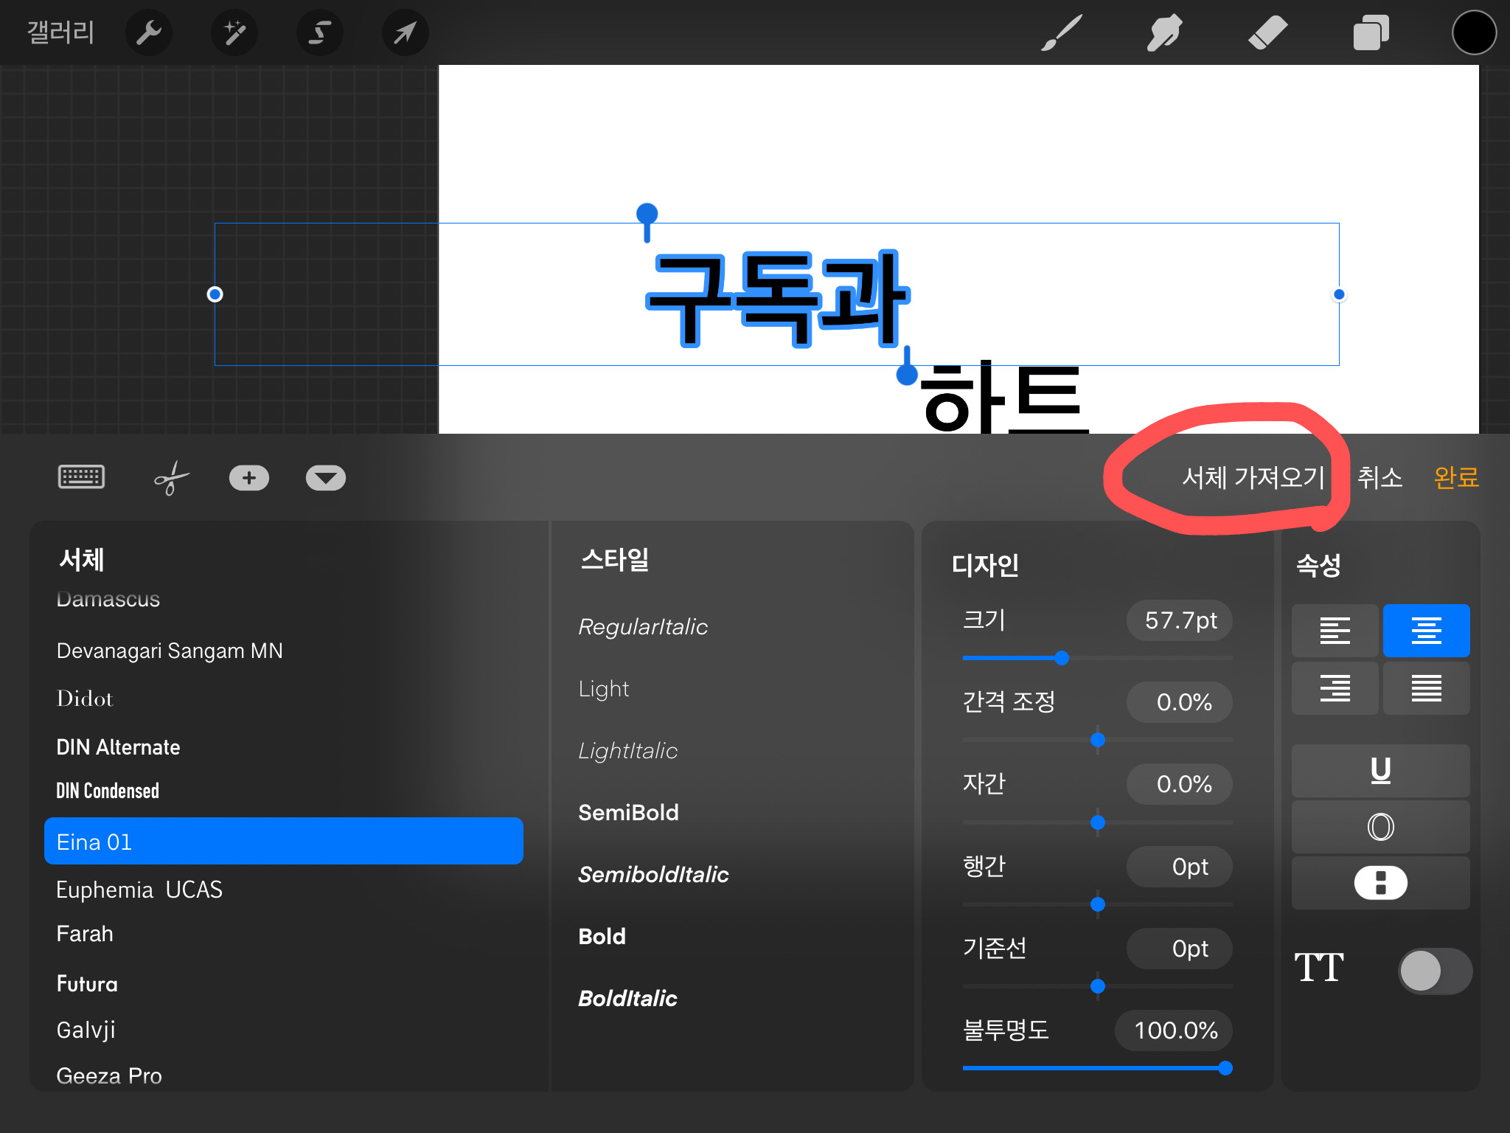Click the 불투명도 opacity slider handle
This screenshot has width=1510, height=1133.
pos(1225,1067)
